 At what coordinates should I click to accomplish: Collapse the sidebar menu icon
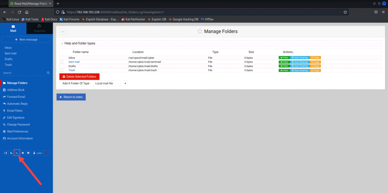(5, 153)
